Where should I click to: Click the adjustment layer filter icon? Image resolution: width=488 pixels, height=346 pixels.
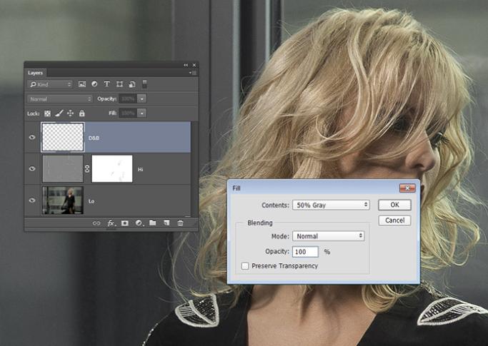click(x=94, y=84)
